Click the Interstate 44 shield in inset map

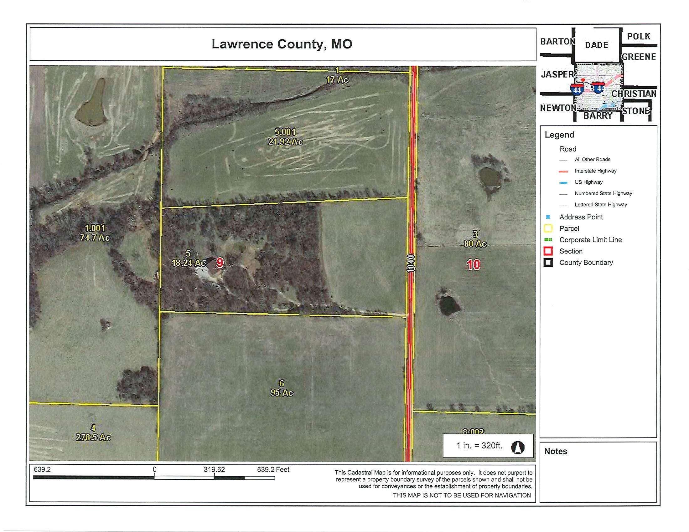coord(577,90)
